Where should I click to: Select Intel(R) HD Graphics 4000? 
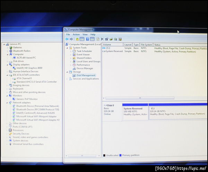pos(29,68)
